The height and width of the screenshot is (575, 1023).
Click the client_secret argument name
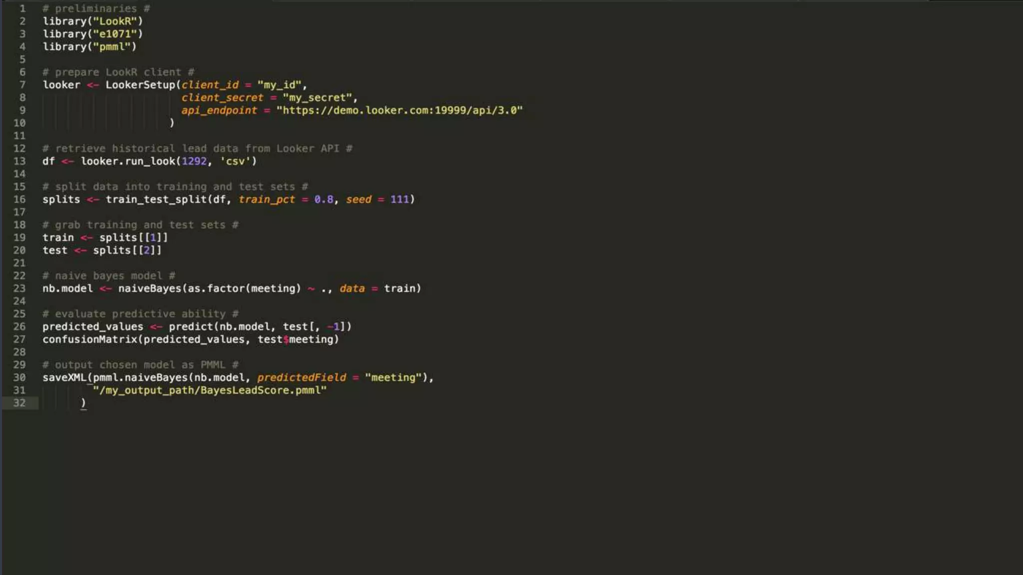tap(222, 98)
